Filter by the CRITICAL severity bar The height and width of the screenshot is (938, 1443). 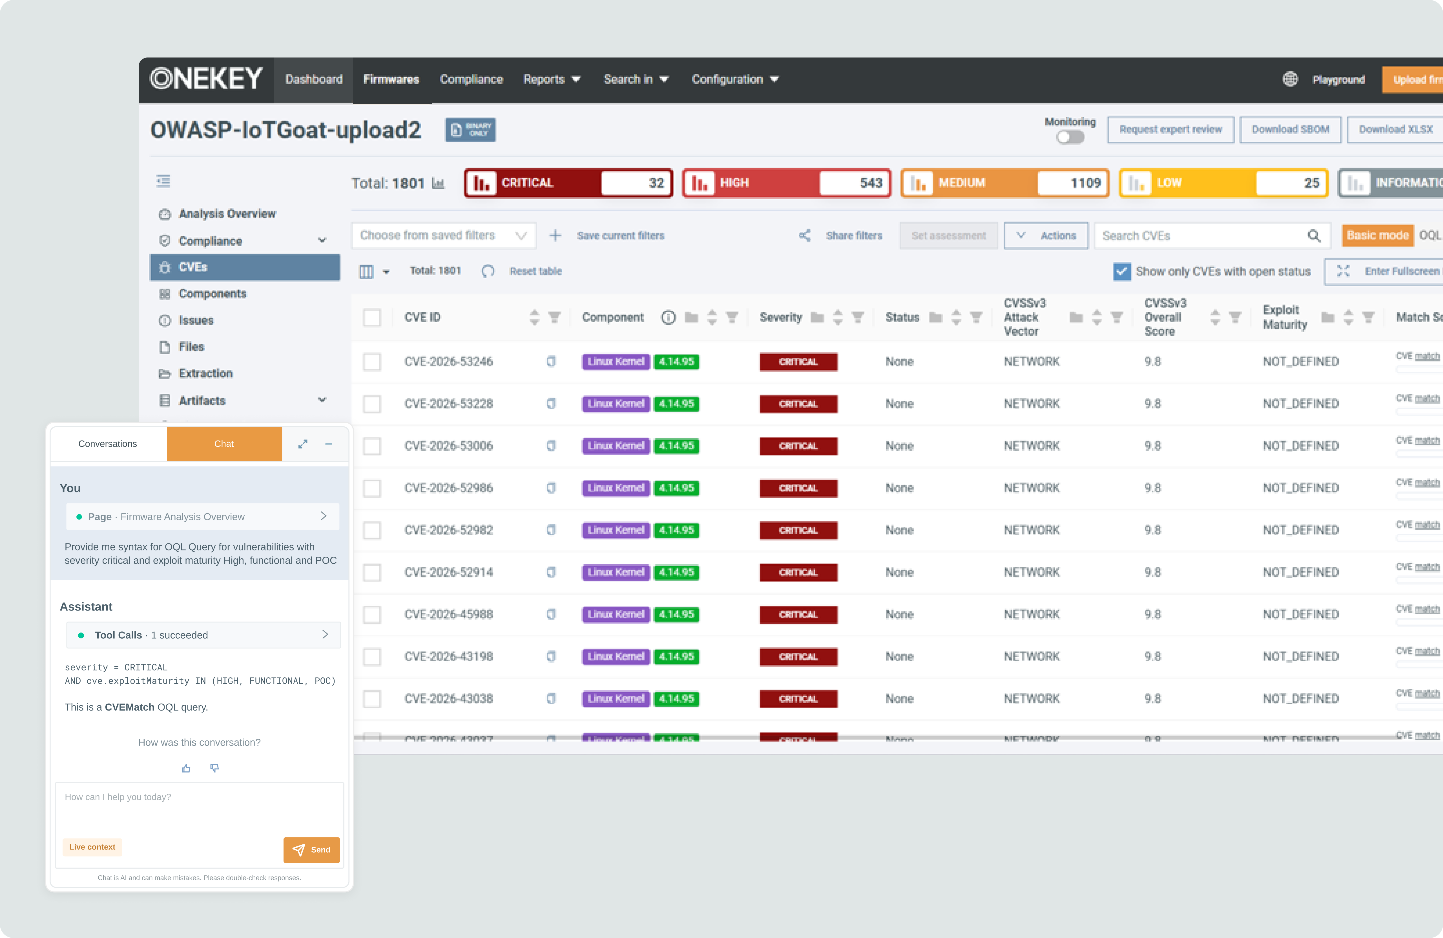[568, 183]
